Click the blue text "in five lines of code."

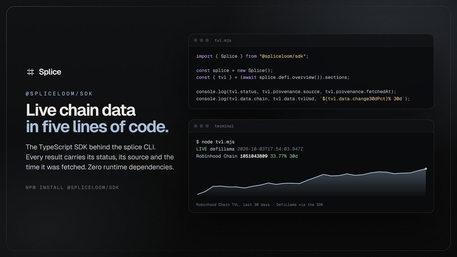pos(97,127)
